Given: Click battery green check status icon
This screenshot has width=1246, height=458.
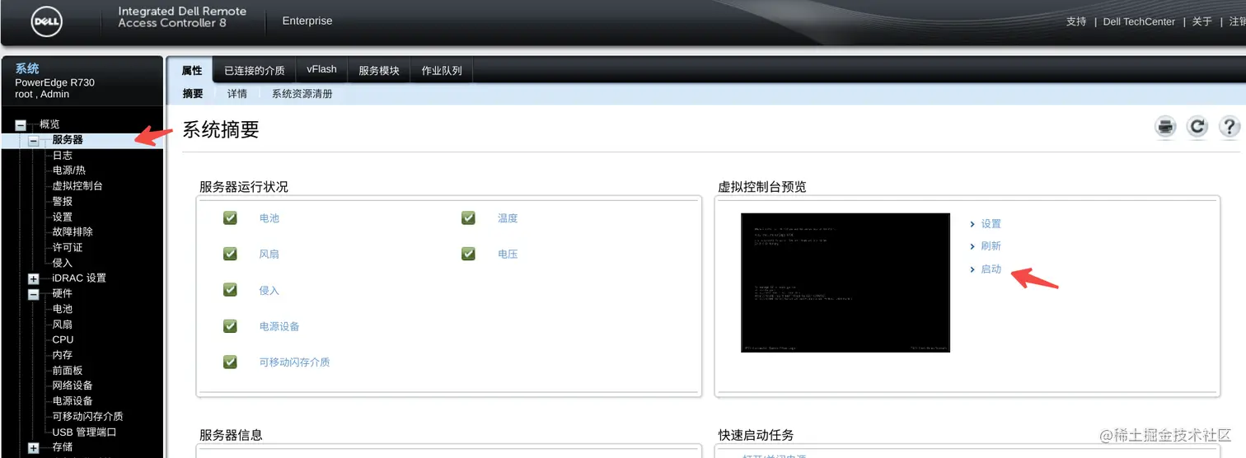Looking at the screenshot, I should 230,218.
